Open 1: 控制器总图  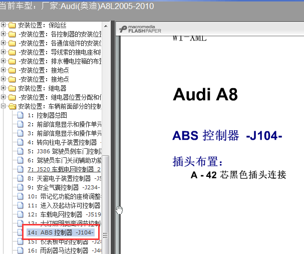47,115
